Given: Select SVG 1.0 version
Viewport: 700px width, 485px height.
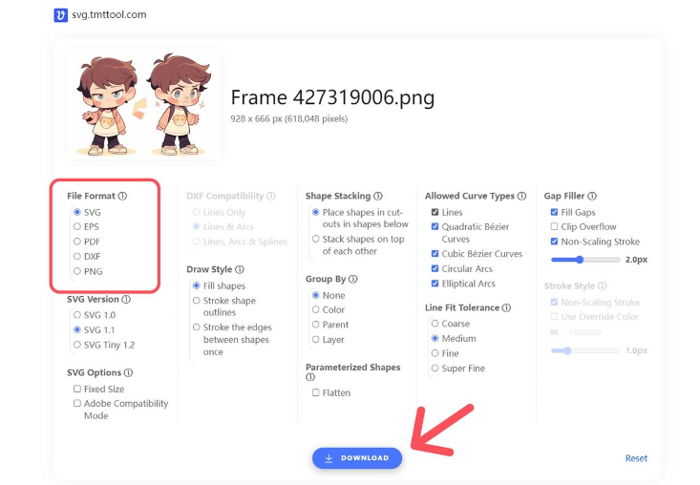Looking at the screenshot, I should [77, 315].
